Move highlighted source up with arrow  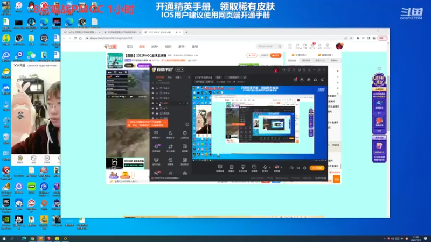[180, 103]
